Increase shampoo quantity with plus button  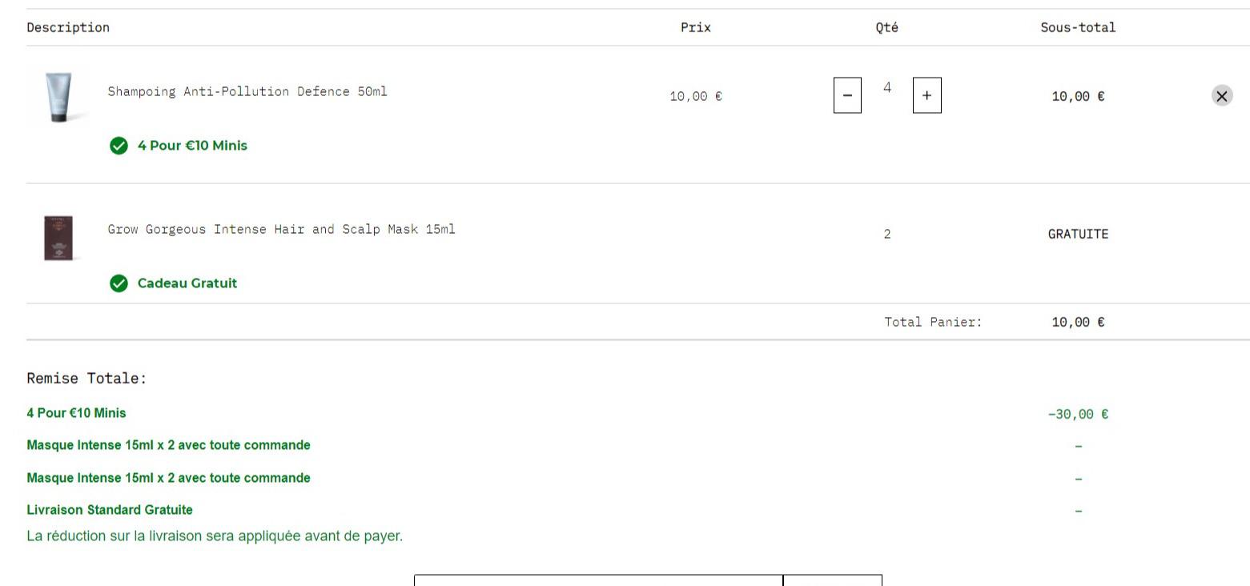tap(926, 95)
